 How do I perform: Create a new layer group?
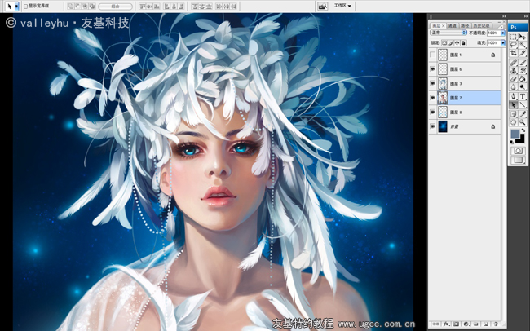pos(476,324)
